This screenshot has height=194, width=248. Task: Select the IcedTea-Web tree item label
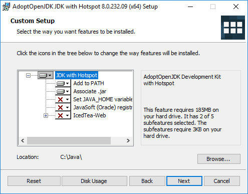tap(90, 115)
